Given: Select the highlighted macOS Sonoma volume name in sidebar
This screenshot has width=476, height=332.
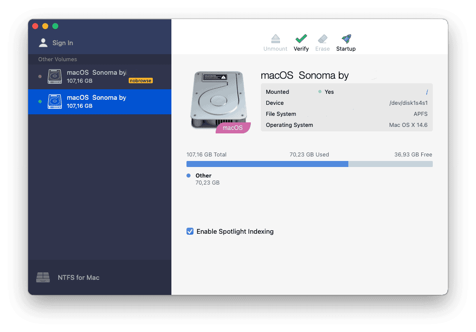Looking at the screenshot, I should tap(96, 97).
